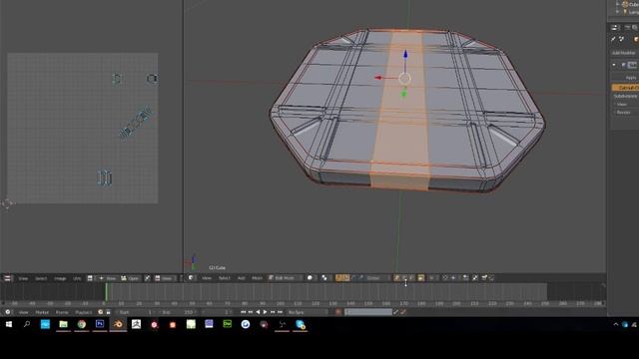
Task: Click the Blender icon in taskbar
Action: point(118,324)
